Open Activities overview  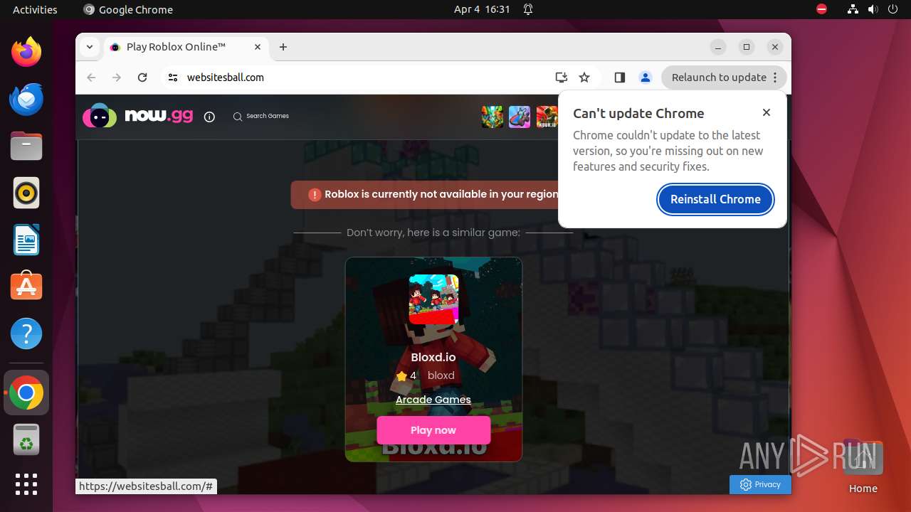[x=35, y=9]
